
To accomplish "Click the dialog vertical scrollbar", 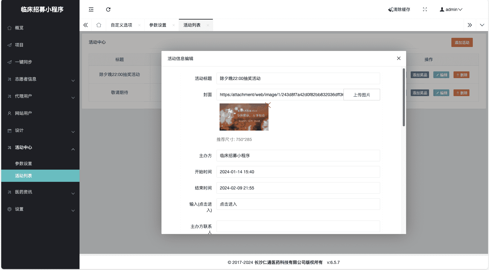I will 404,98.
